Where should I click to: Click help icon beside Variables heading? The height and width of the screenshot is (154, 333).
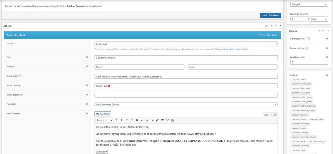(x=327, y=75)
